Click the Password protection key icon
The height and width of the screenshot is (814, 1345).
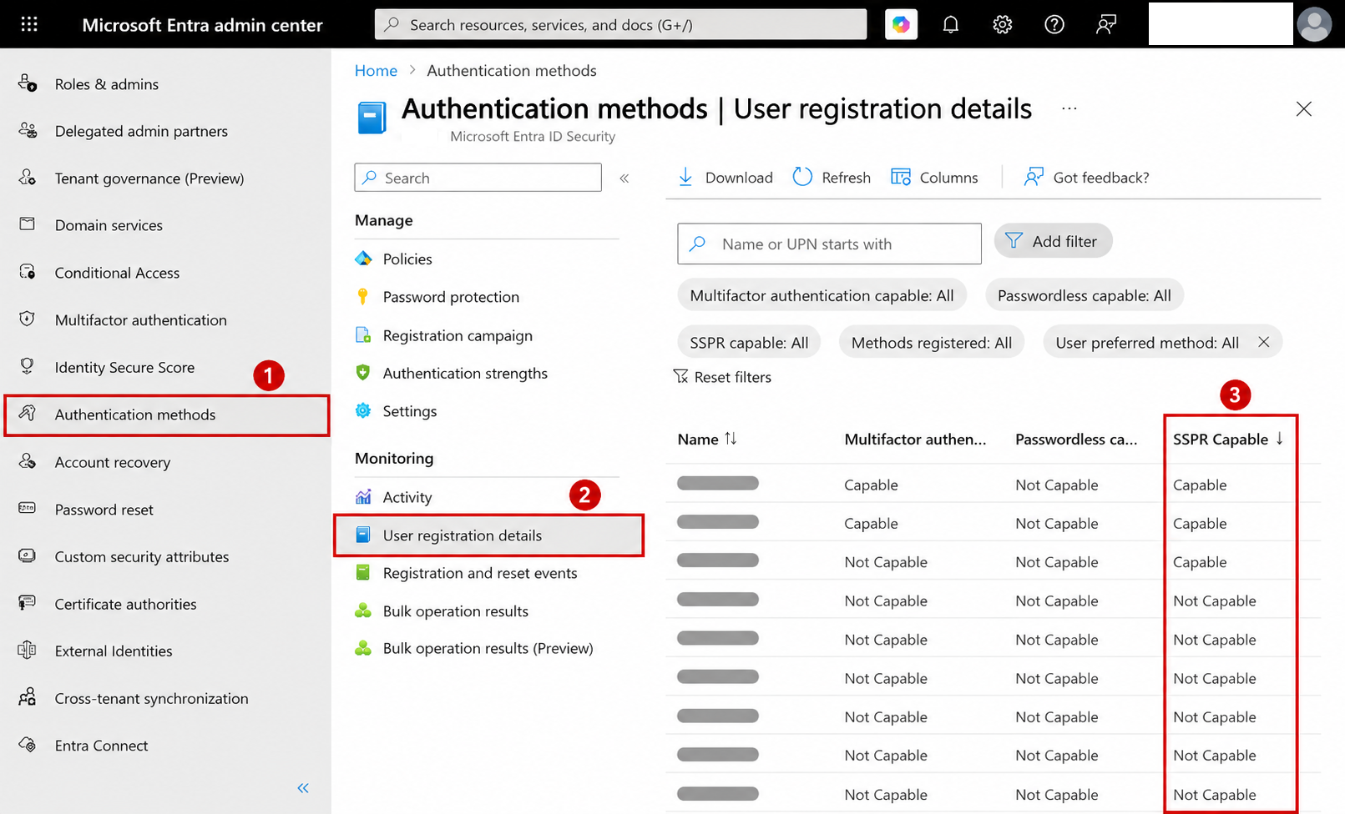tap(362, 296)
